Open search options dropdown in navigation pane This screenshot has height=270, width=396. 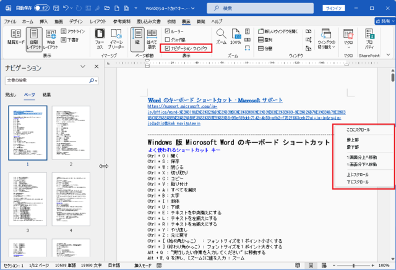(97, 81)
